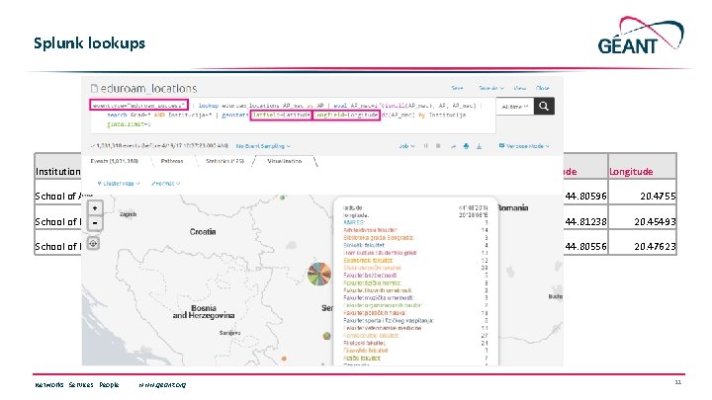Run the search with magnifier button
Viewport: 712px width, 400px height.
click(x=544, y=107)
